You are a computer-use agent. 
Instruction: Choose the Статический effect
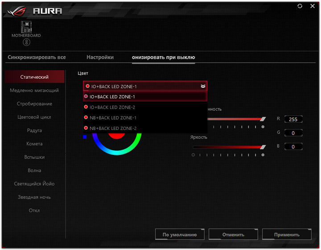[34, 77]
